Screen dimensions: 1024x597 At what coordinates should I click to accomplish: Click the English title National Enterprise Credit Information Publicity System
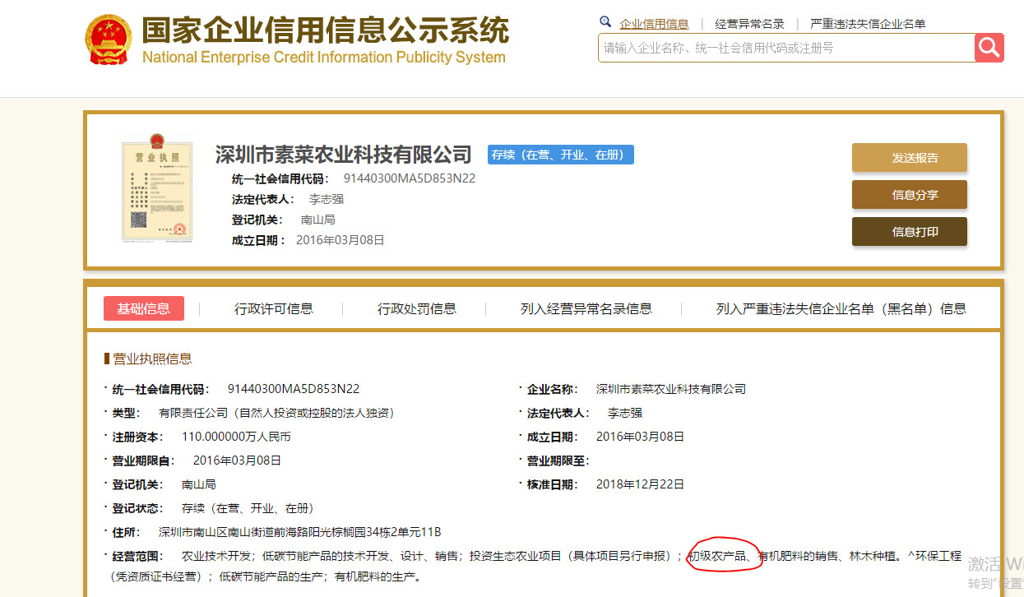coord(324,58)
